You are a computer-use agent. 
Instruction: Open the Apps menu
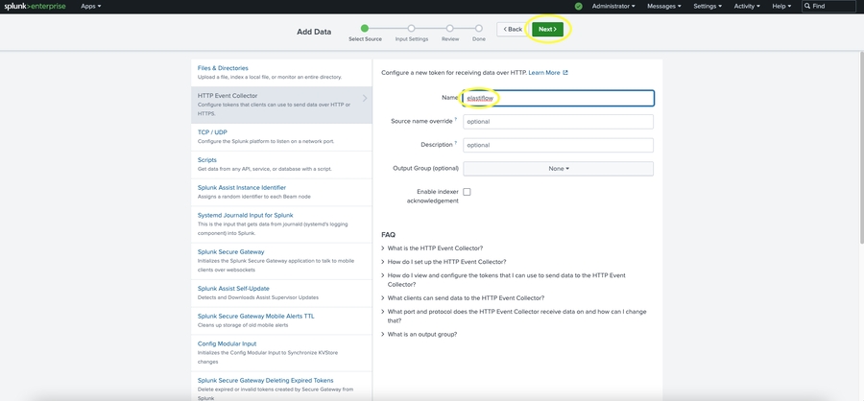tap(91, 7)
